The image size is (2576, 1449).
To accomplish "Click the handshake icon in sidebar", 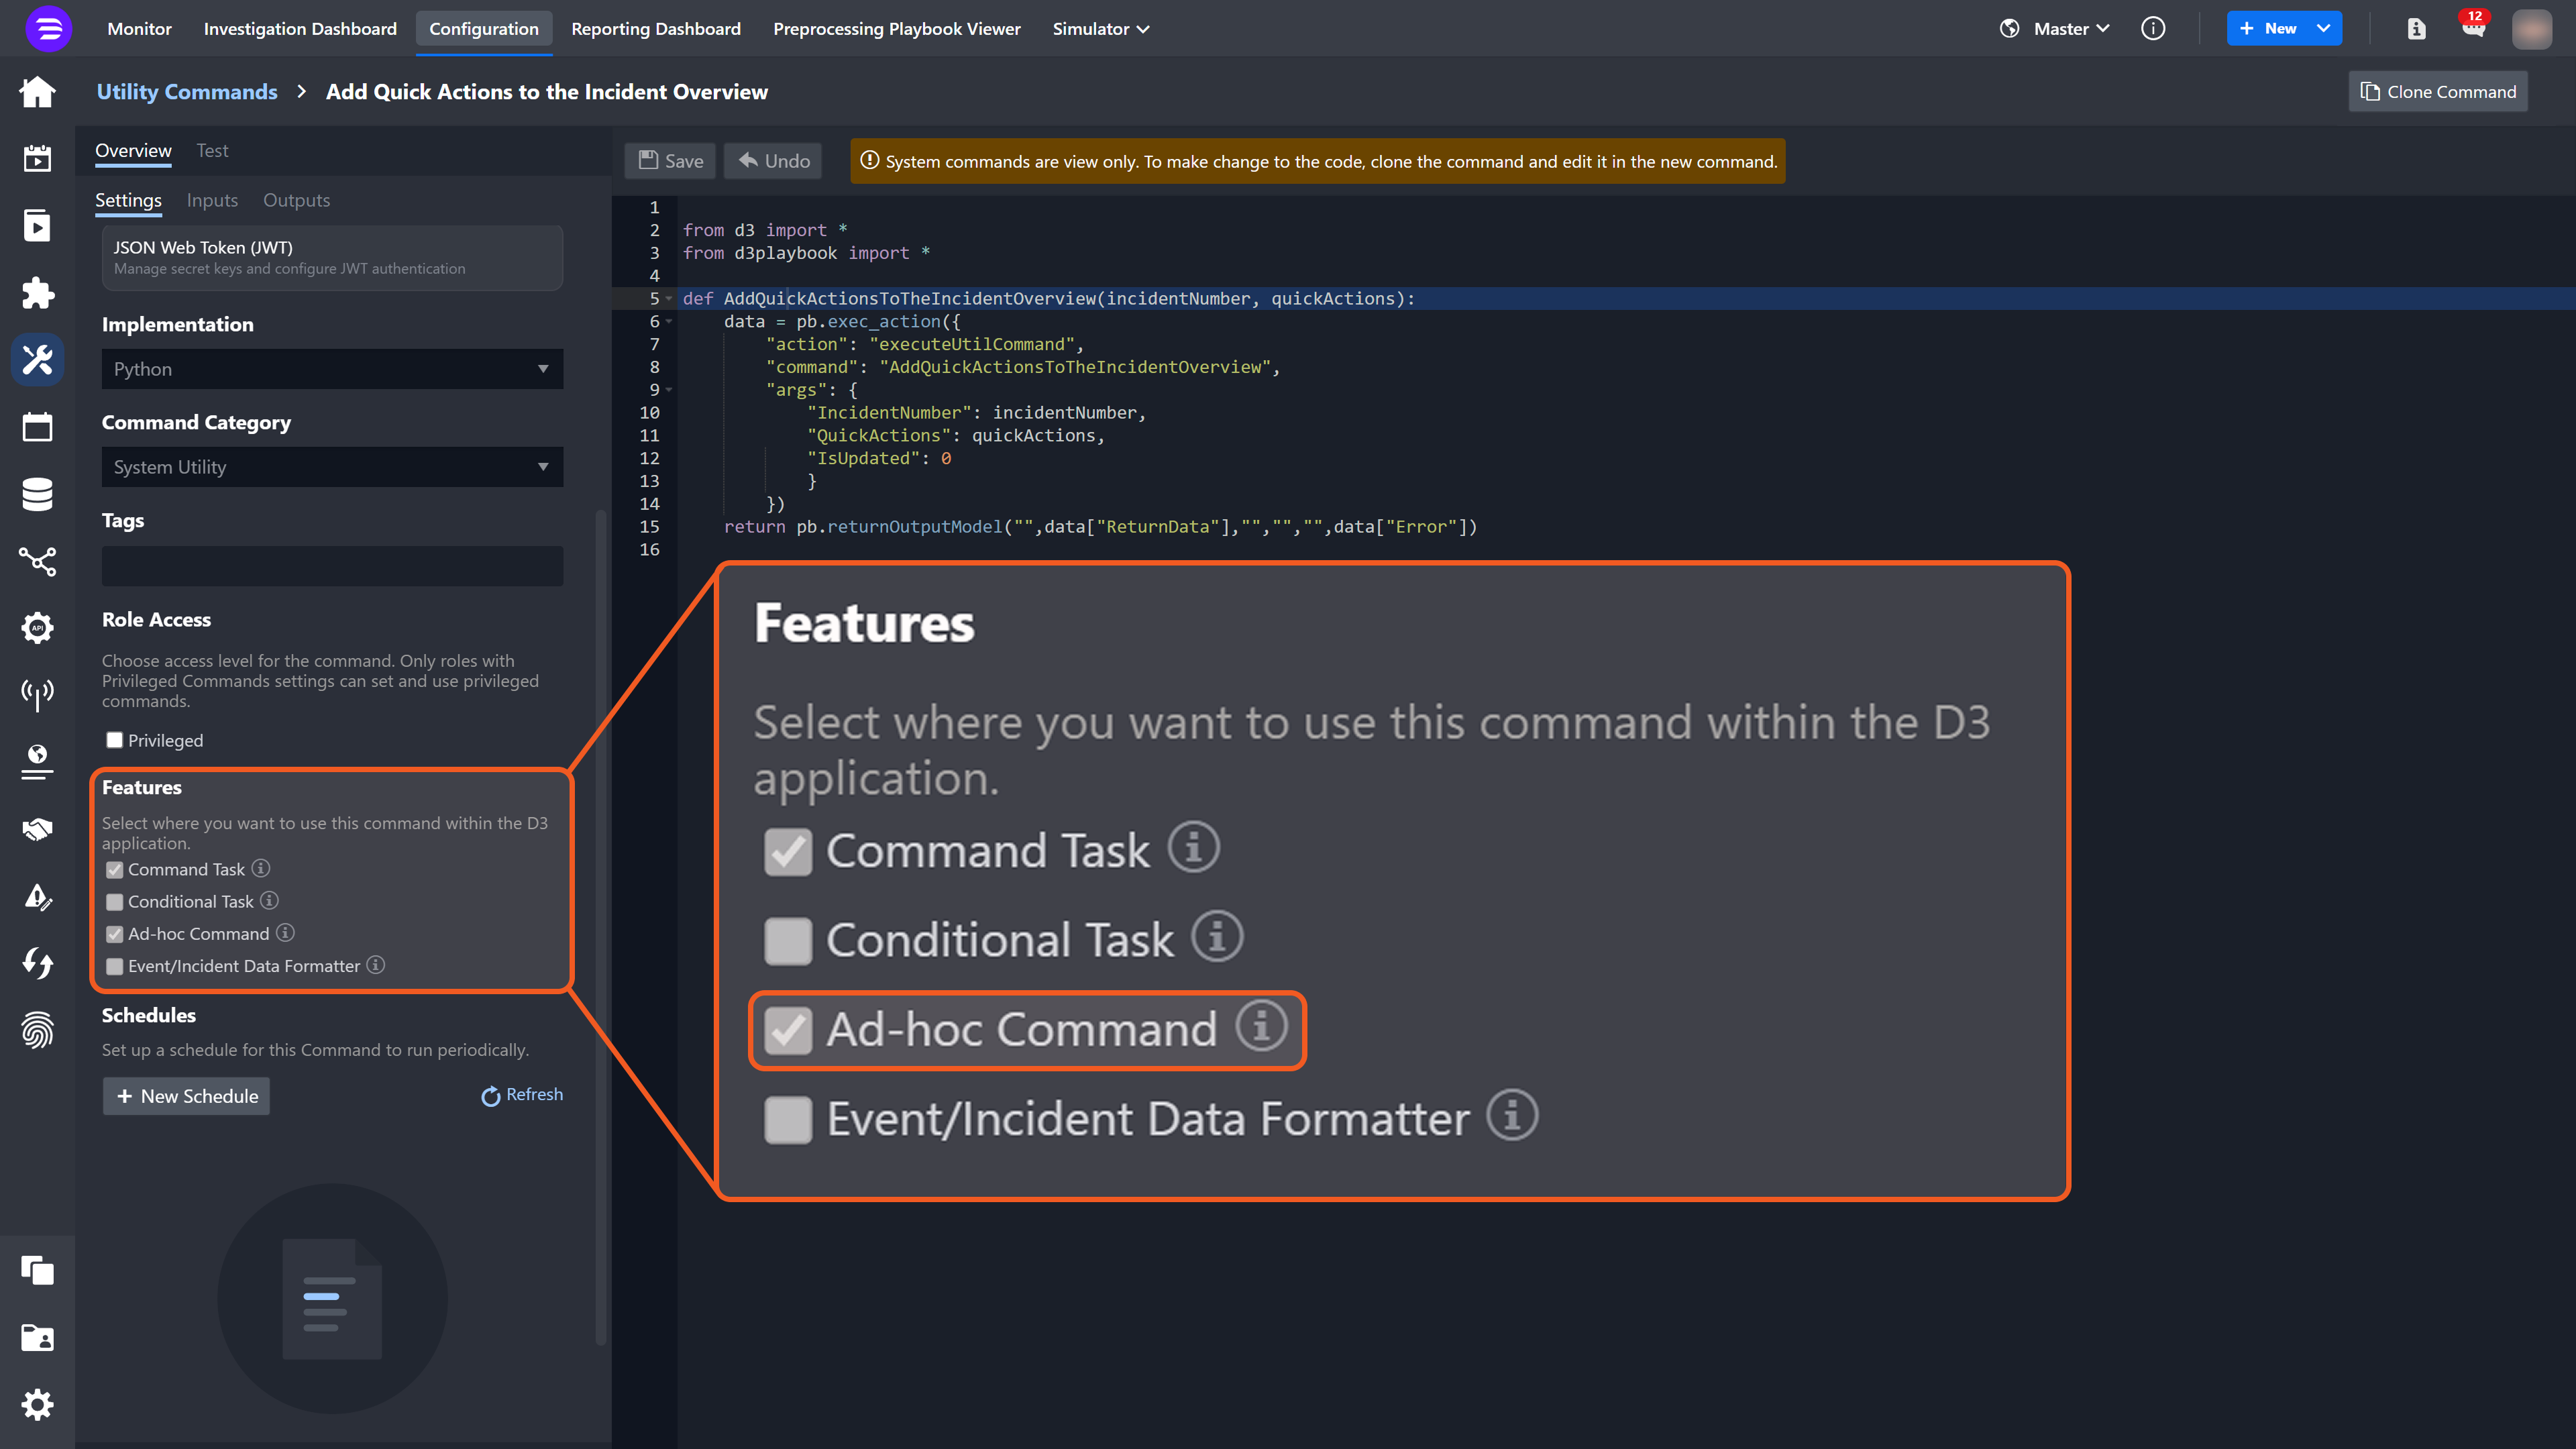I will click(37, 829).
